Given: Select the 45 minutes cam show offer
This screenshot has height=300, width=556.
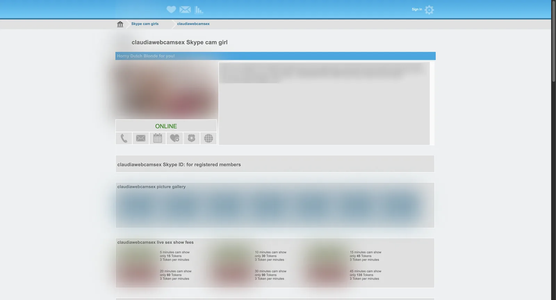Looking at the screenshot, I should [x=366, y=275].
